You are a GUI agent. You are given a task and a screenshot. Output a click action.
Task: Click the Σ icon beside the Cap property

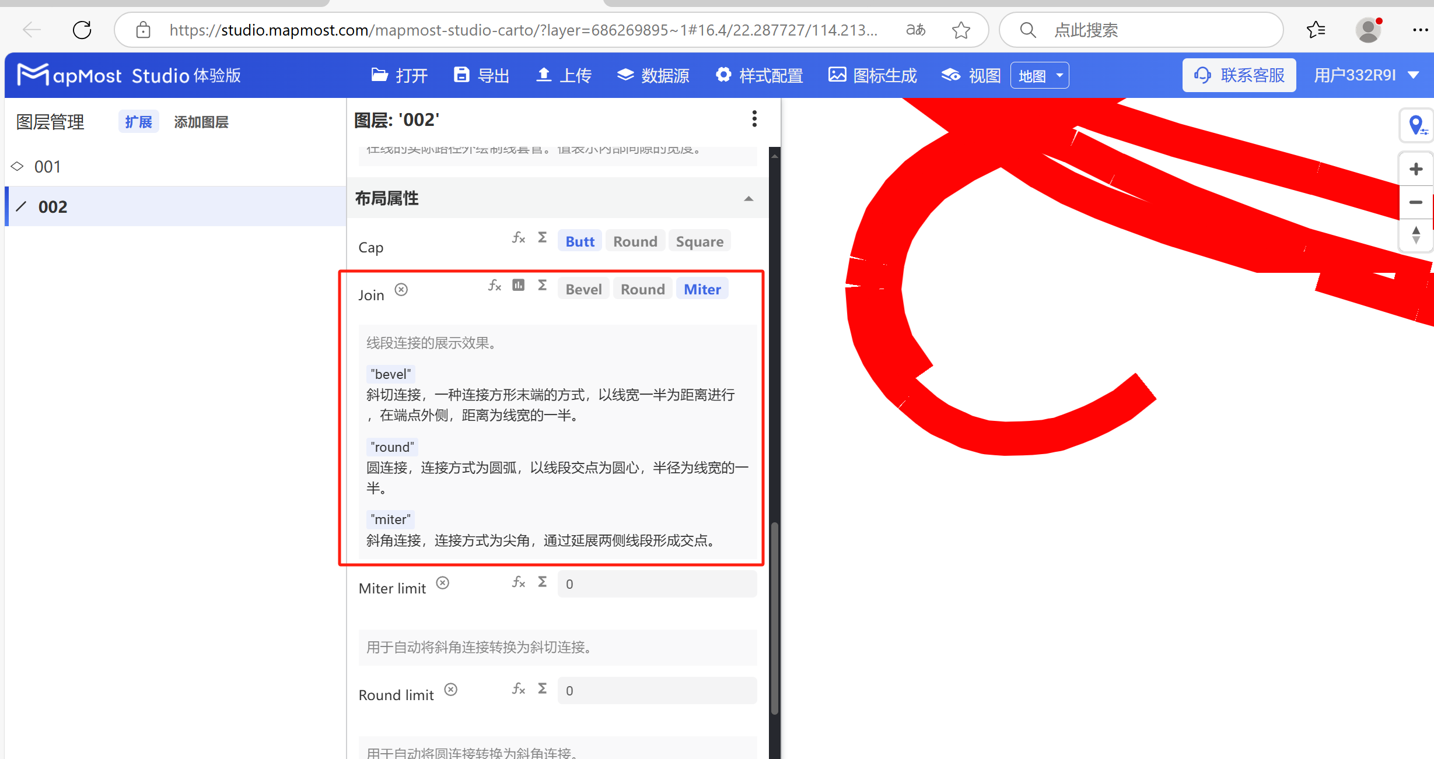click(542, 237)
